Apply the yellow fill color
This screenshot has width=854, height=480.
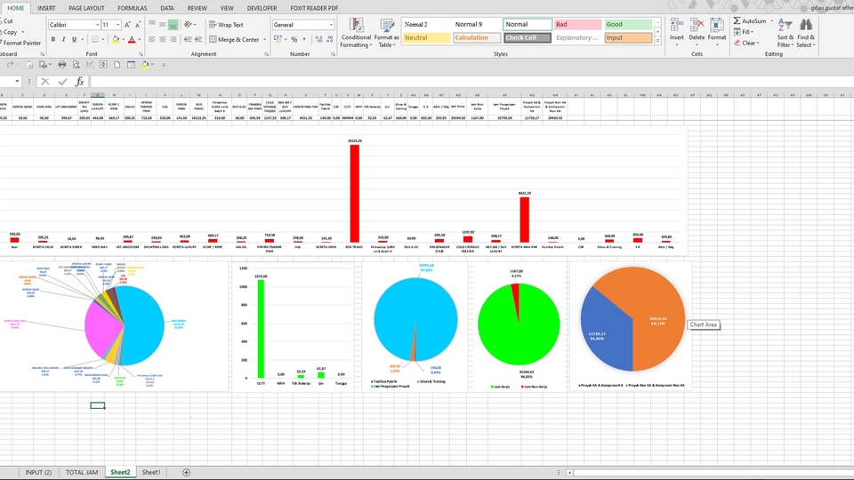[115, 39]
